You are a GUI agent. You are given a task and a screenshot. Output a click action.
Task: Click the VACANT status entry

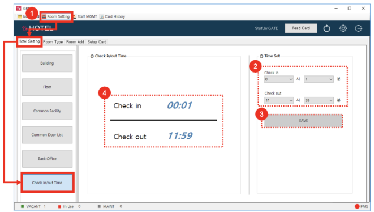point(33,206)
